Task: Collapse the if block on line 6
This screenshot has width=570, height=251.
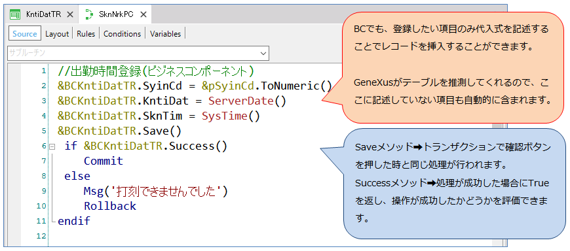Action: (x=52, y=146)
